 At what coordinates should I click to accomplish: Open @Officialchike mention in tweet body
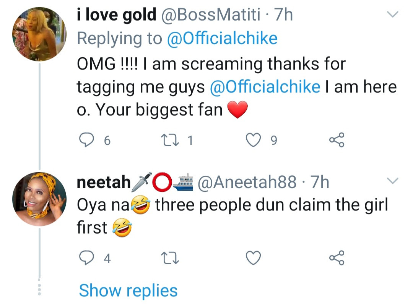(x=265, y=87)
